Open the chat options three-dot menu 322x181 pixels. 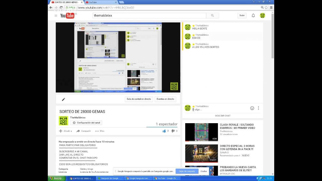point(258,108)
